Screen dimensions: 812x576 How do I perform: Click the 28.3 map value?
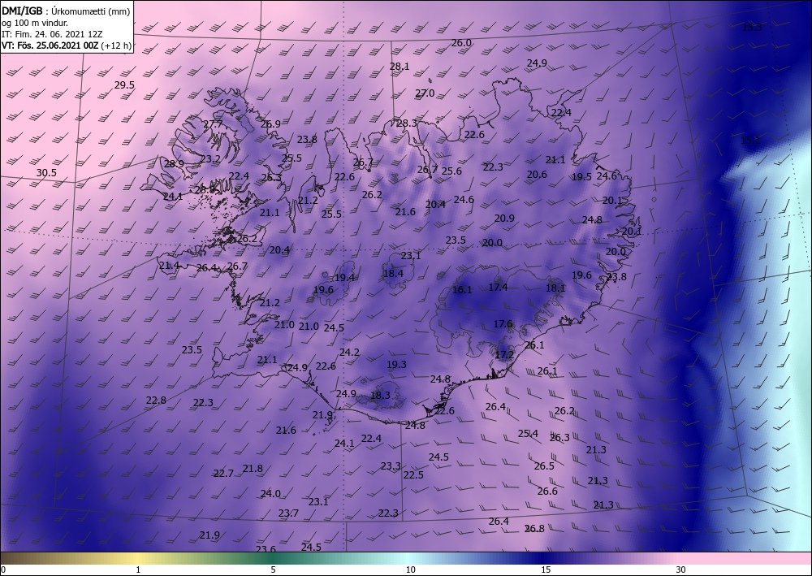[407, 123]
